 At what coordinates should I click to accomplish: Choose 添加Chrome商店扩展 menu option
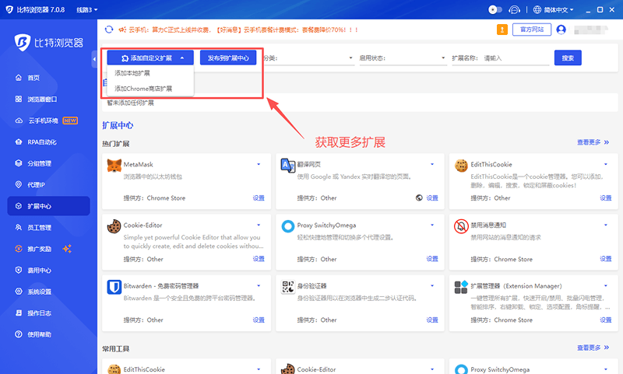(143, 89)
